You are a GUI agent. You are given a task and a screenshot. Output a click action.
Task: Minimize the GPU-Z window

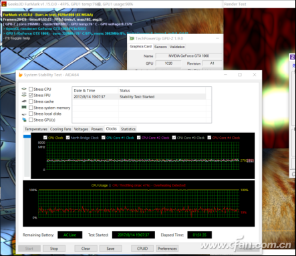(218, 38)
